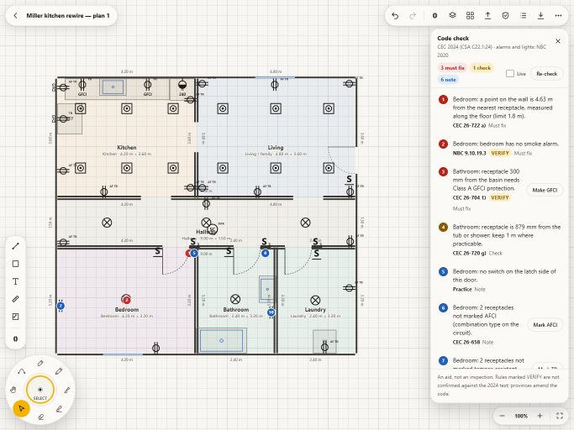Screen dimensions: 574x430
Task: Open the list icon in top toolbar
Action: tap(523, 16)
